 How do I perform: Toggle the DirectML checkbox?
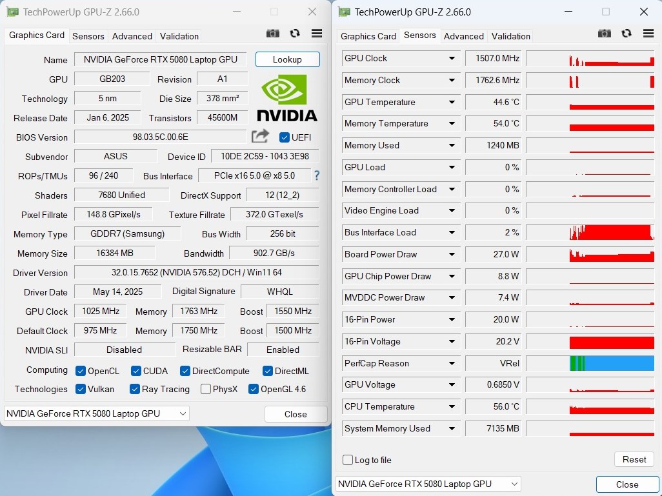[x=267, y=371]
